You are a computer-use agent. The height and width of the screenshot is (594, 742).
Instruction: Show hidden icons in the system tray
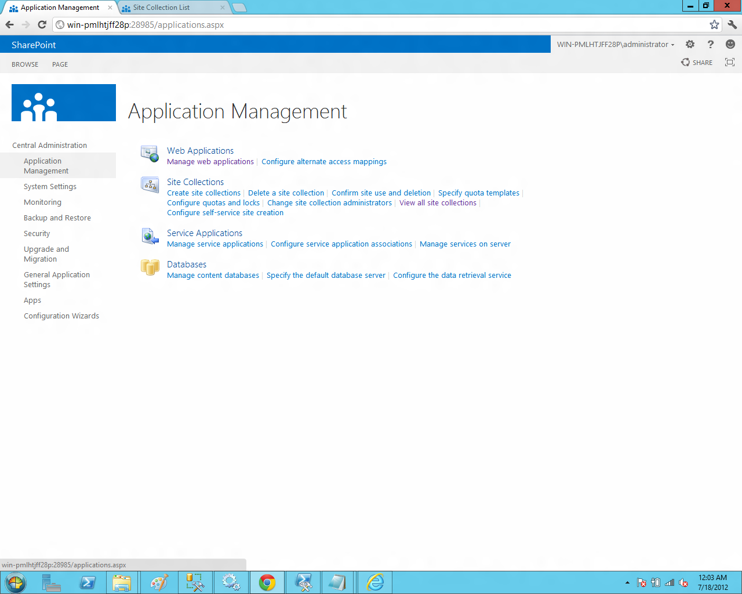[x=627, y=582]
